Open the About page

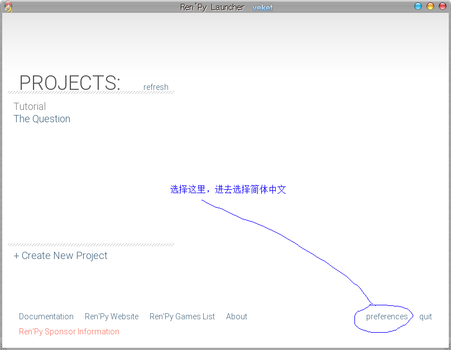point(237,317)
